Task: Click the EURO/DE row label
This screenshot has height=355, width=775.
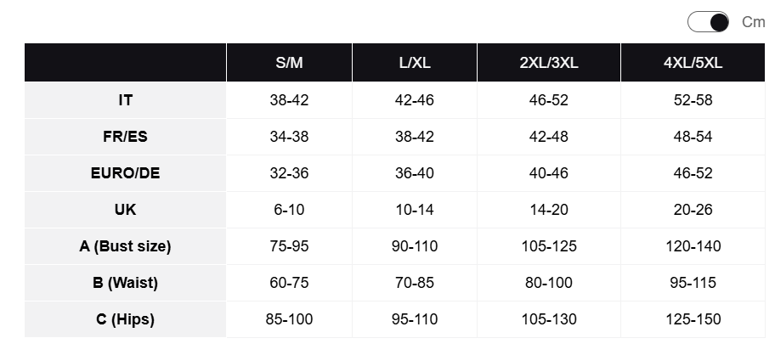Action: coord(125,173)
